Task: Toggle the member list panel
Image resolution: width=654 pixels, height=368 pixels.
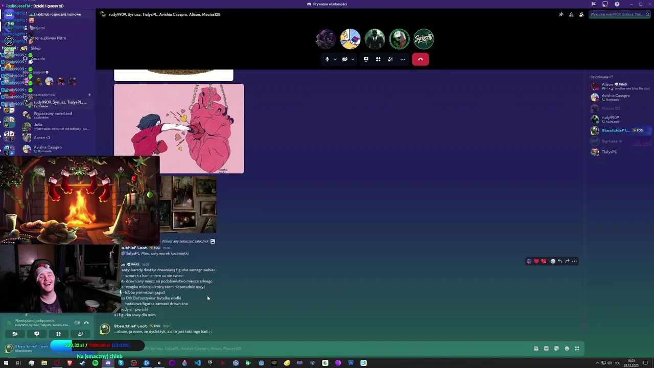Action: pos(581,14)
